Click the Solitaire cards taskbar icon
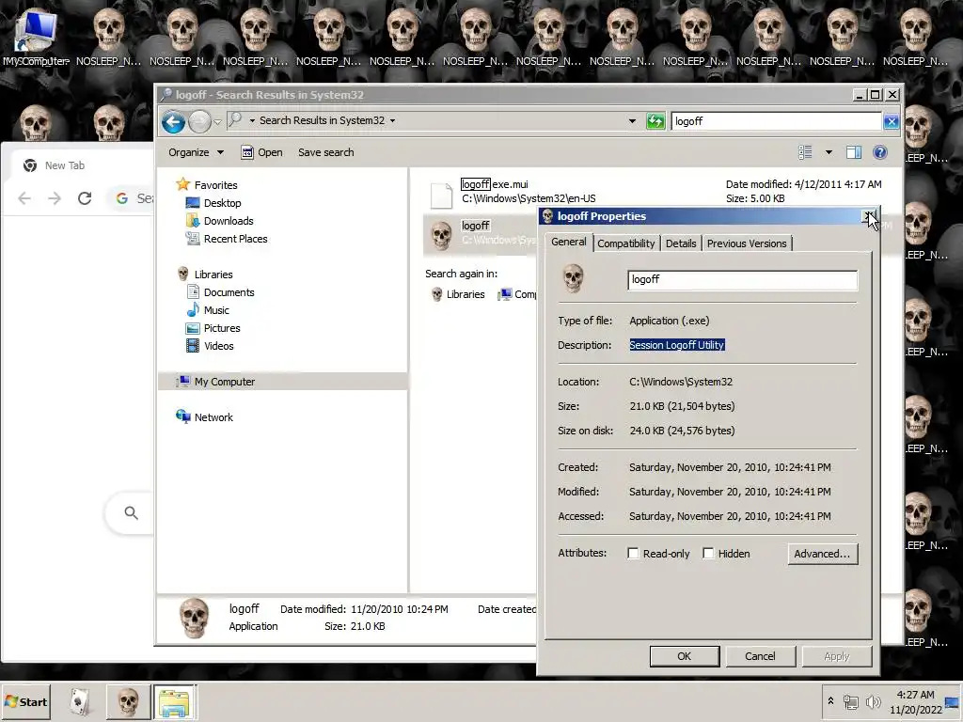This screenshot has width=963, height=722. click(79, 701)
